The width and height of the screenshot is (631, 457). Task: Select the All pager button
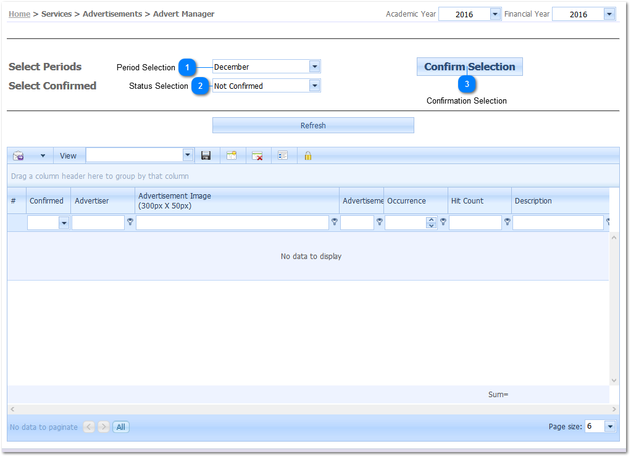pos(121,427)
